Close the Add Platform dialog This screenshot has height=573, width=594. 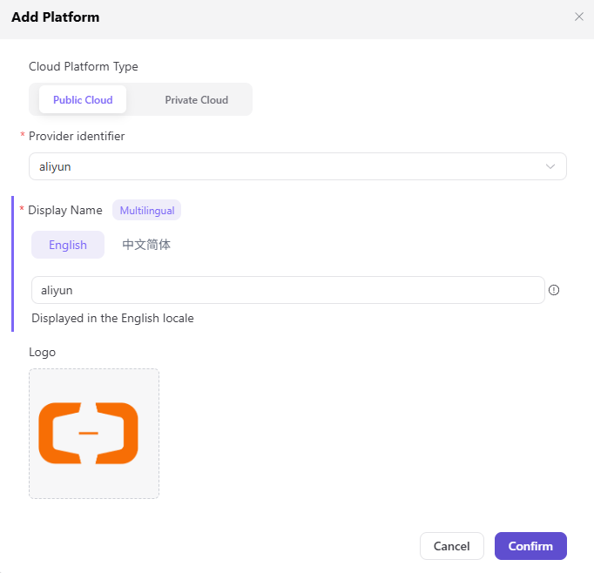click(578, 17)
